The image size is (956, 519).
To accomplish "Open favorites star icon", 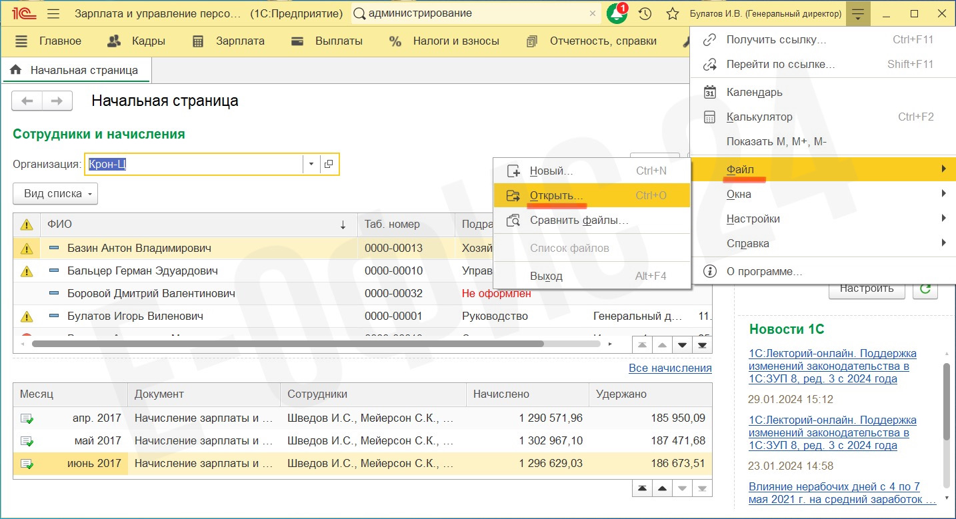I will tap(673, 13).
